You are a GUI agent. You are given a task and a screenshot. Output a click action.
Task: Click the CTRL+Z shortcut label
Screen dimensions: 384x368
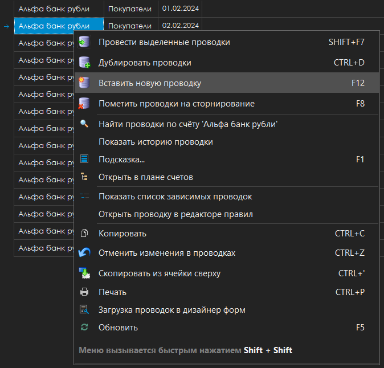coord(349,253)
